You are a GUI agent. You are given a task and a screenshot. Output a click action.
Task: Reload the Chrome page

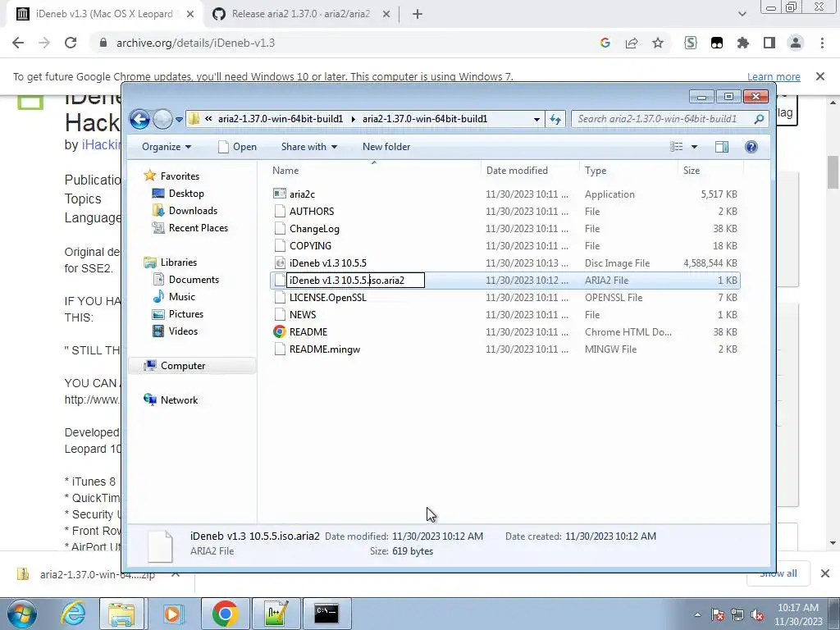click(x=71, y=43)
